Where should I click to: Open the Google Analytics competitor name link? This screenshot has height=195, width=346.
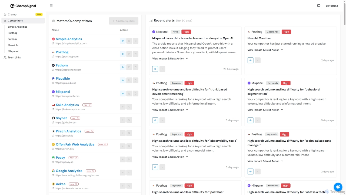tap(69, 171)
